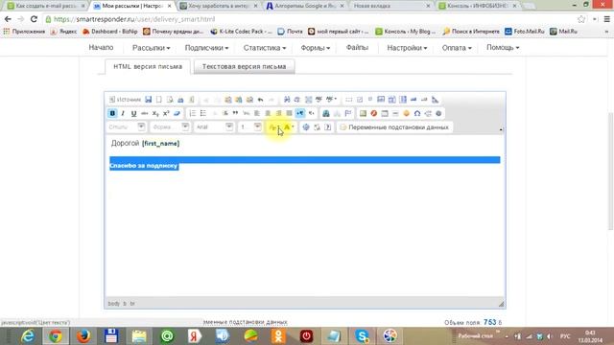Image resolution: width=614 pixels, height=345 pixels.
Task: Click the Paste from Word icon
Action: click(249, 100)
